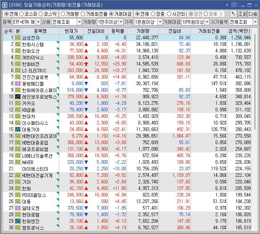This screenshot has width=260, height=234.
Task: Click the 등락률 column header
Action: [x=117, y=31]
